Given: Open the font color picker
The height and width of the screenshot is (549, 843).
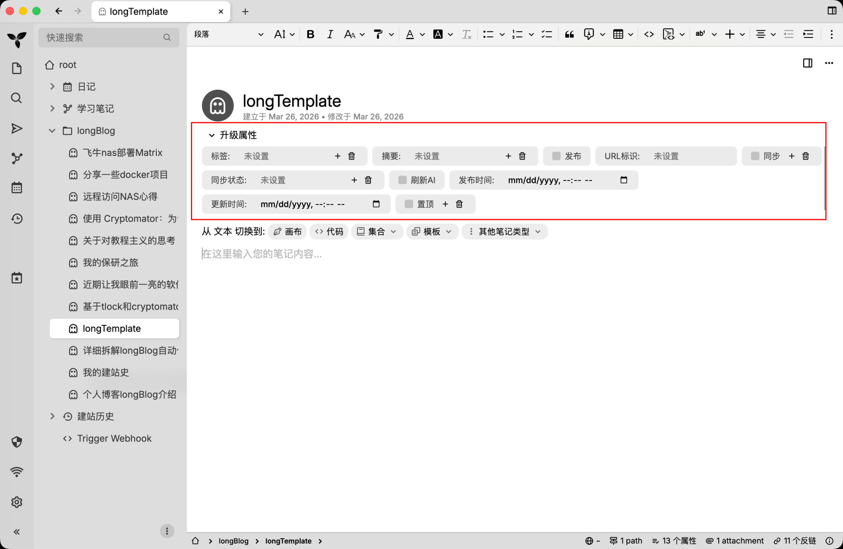Looking at the screenshot, I should (410, 35).
